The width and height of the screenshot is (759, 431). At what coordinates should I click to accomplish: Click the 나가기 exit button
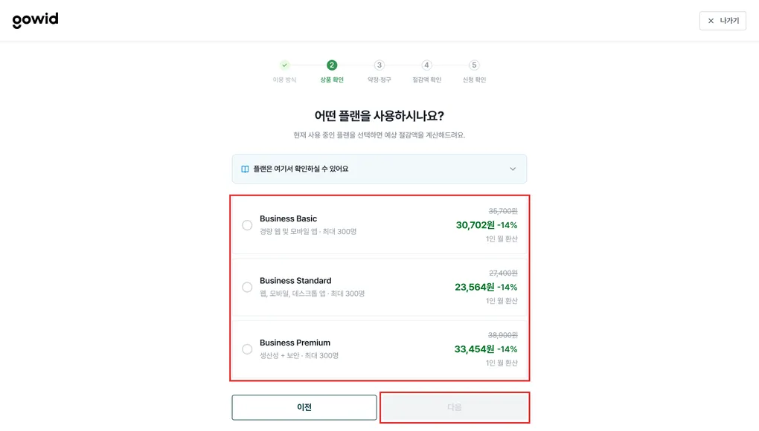tap(723, 21)
